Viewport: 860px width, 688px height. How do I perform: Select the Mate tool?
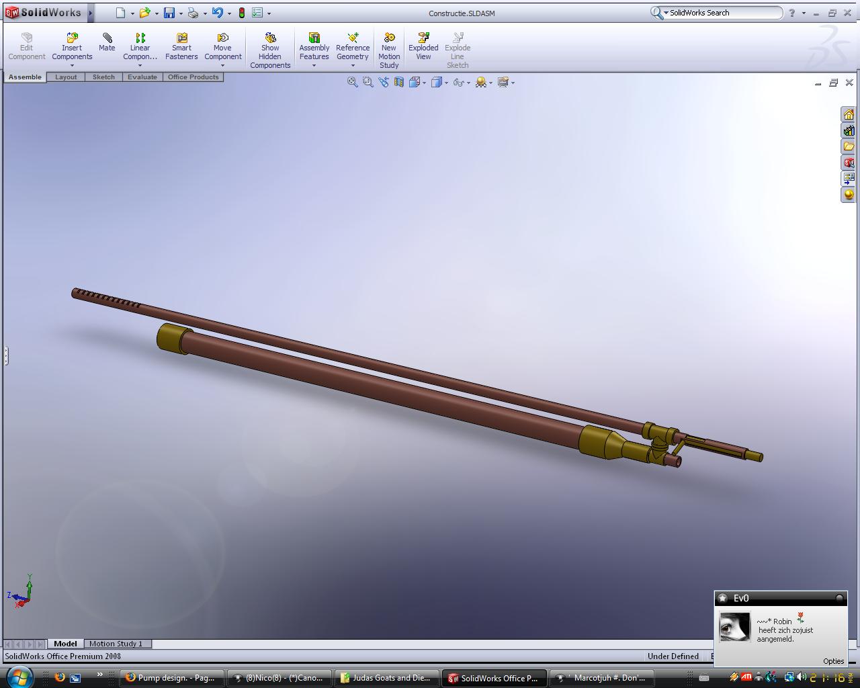click(x=107, y=42)
